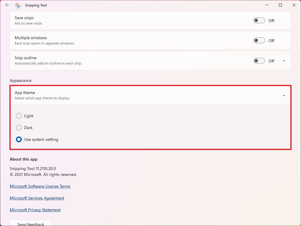The image size is (301, 226).
Task: Select the Dark theme radio button
Action: click(x=19, y=128)
